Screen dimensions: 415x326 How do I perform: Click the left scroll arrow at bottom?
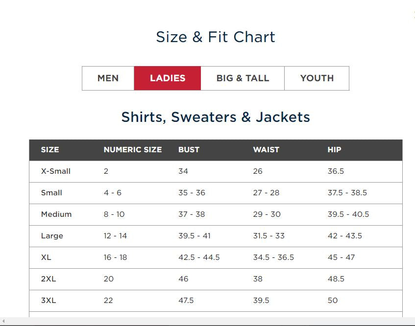(3, 322)
